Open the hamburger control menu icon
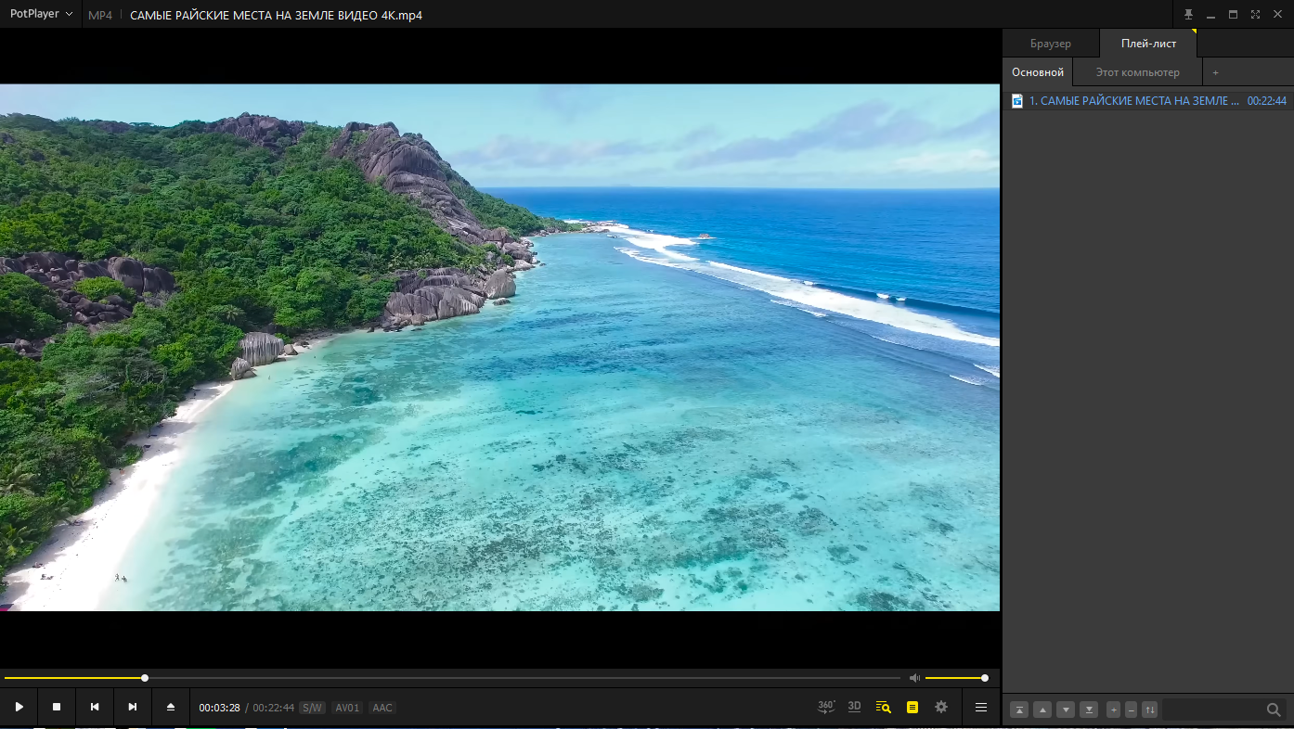The height and width of the screenshot is (729, 1294). (980, 707)
